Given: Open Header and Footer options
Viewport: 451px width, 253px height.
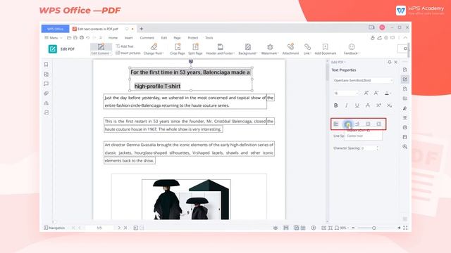Looking at the screenshot, I should pyautogui.click(x=220, y=49).
